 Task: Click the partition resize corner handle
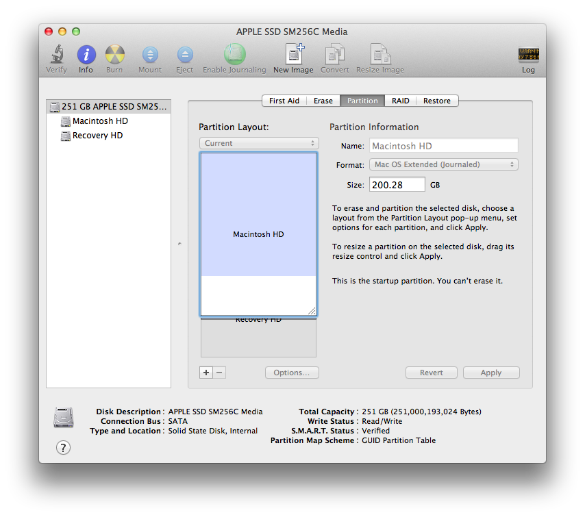[x=312, y=311]
